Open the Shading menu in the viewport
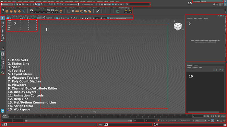The image size is (227, 127). pyautogui.click(x=14, y=16)
